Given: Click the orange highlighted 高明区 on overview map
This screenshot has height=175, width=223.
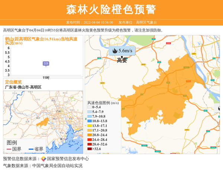Looking at the screenshot, I should click(x=43, y=123).
